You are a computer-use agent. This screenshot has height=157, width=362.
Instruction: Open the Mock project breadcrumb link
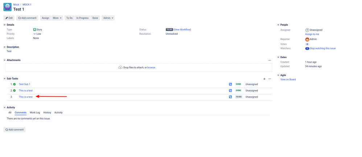coord(16,5)
